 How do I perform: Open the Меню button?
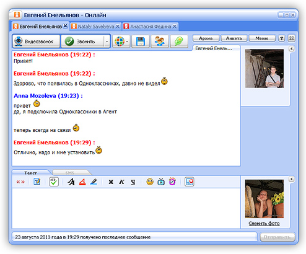click(x=262, y=38)
